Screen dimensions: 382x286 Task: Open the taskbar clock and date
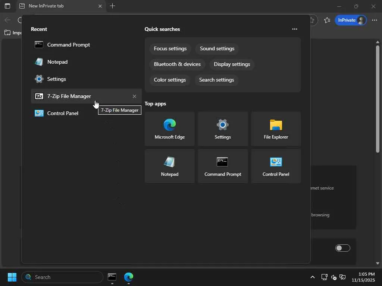(x=363, y=277)
